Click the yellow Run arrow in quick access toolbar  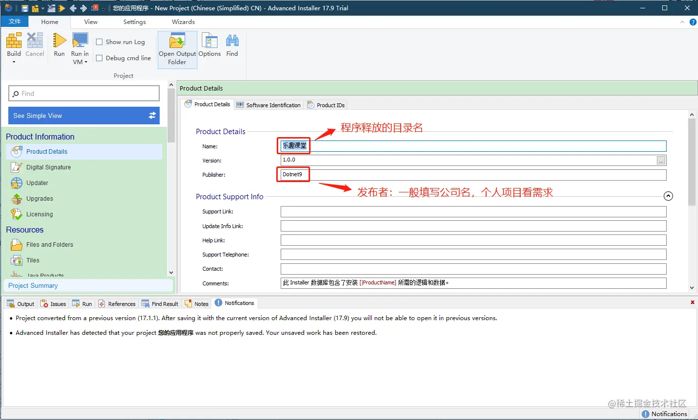coord(62,8)
